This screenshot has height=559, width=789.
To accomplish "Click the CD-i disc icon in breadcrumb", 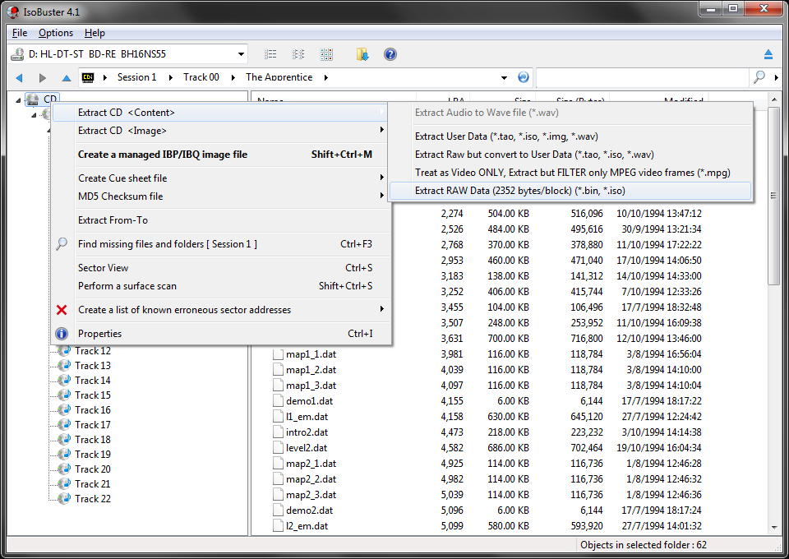I will tap(88, 77).
